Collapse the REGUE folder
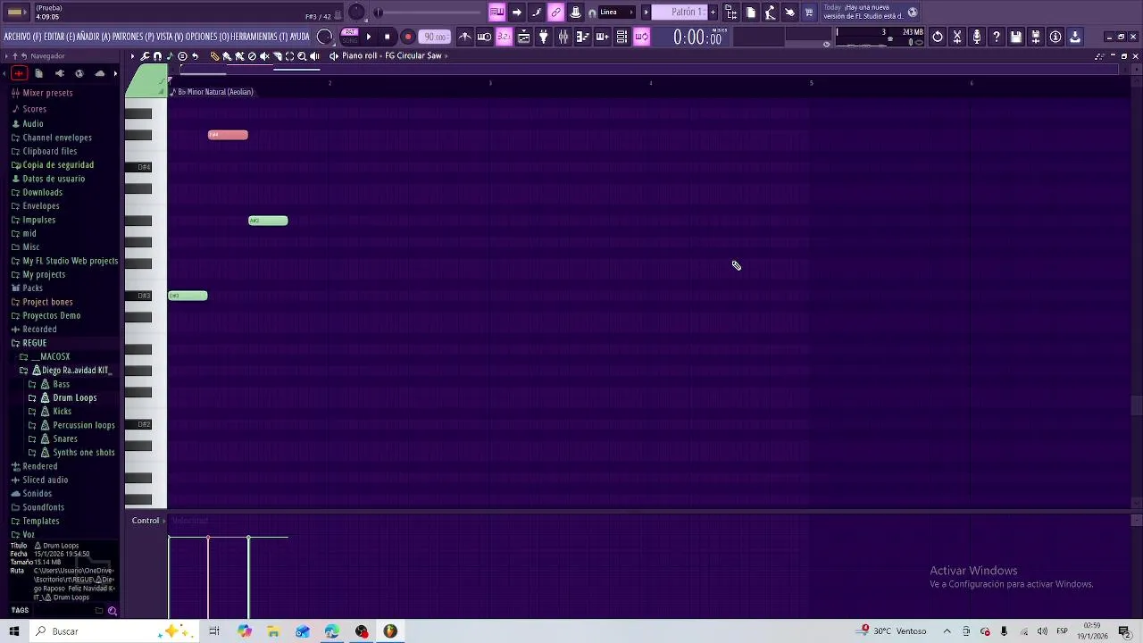 tap(34, 343)
